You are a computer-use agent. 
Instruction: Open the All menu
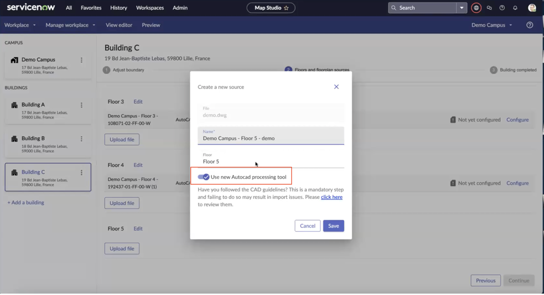[69, 8]
